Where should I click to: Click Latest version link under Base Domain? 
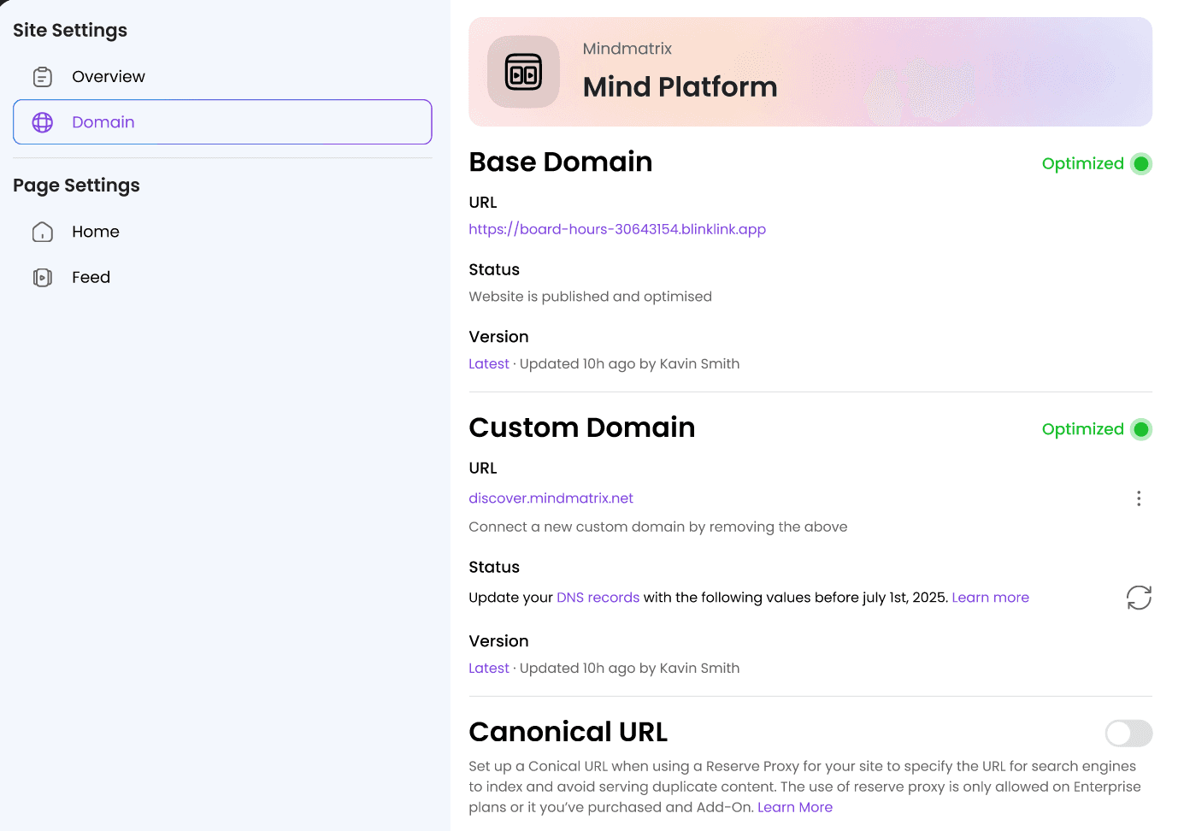pos(488,364)
